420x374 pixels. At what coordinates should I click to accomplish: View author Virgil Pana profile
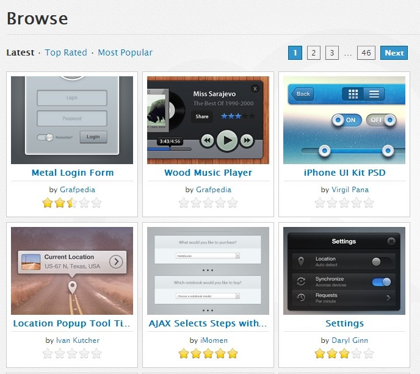click(x=350, y=190)
